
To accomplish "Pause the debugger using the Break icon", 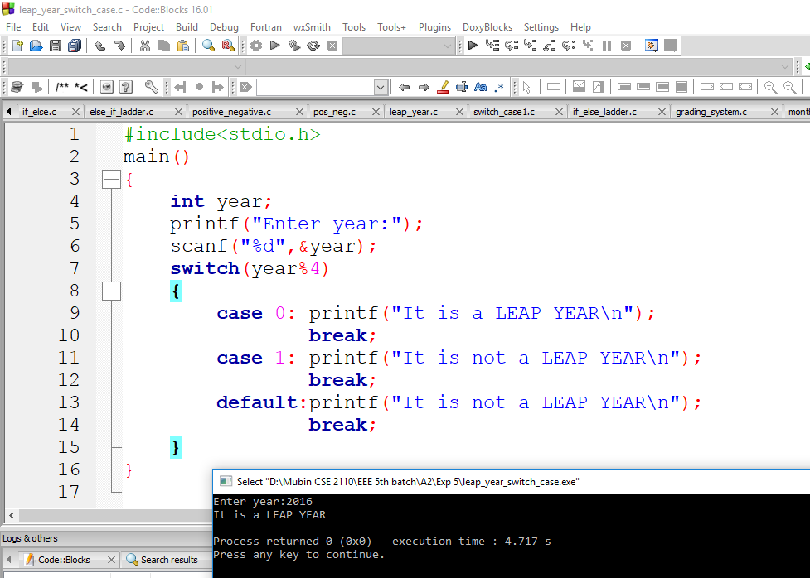I will [607, 46].
